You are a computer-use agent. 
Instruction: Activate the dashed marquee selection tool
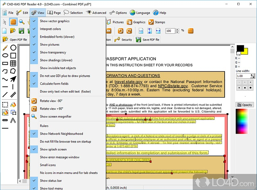[5, 105]
